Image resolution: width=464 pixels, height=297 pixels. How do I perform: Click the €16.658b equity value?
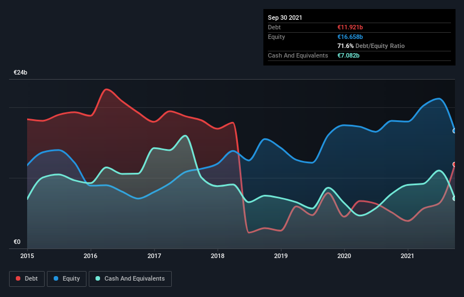[350, 37]
